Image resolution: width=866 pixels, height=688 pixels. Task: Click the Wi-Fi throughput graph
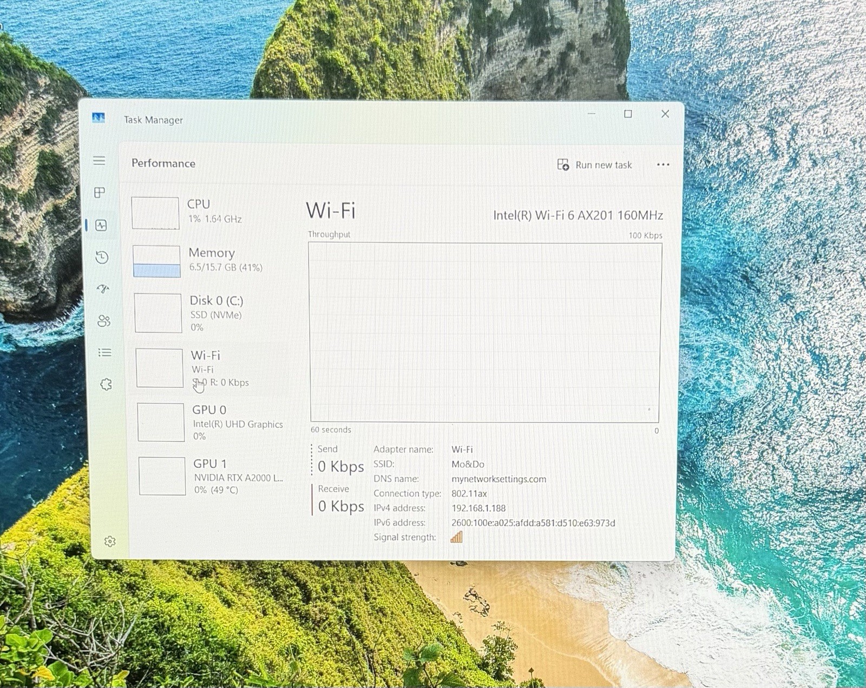pos(484,332)
